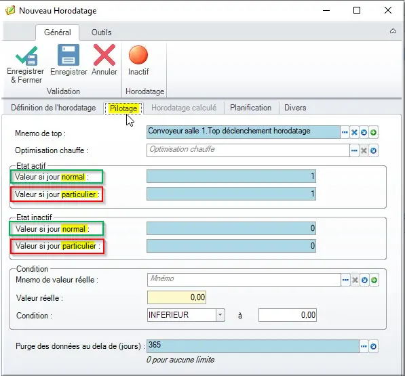Open the Divers tab
The image size is (405, 376).
[295, 108]
